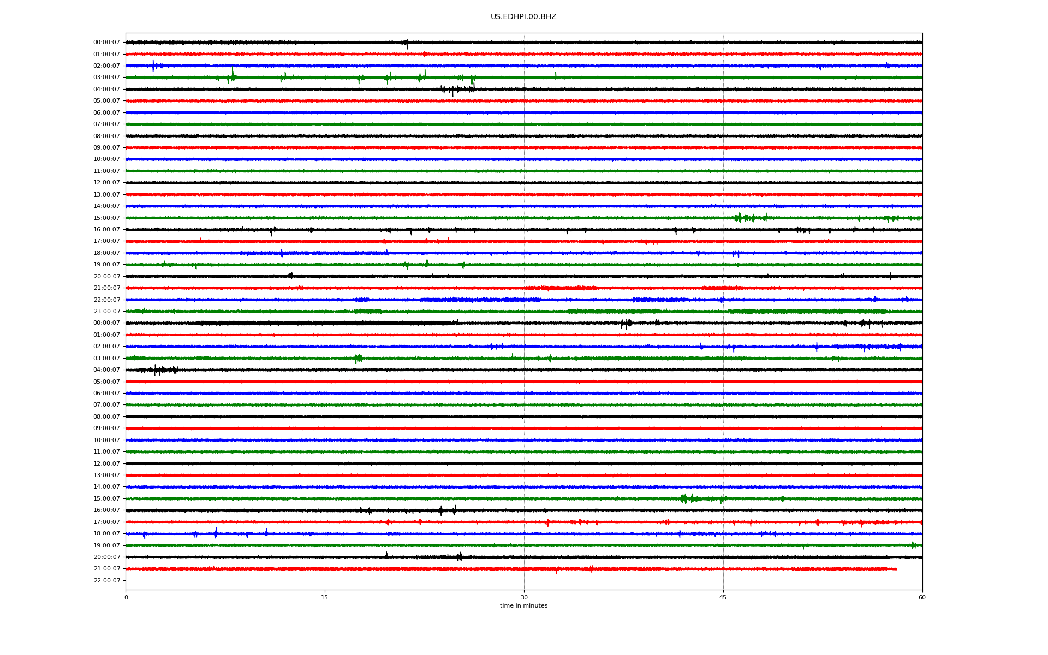The height and width of the screenshot is (655, 1048).
Task: Click the first 15:00:07 row label
Action: tap(106, 218)
